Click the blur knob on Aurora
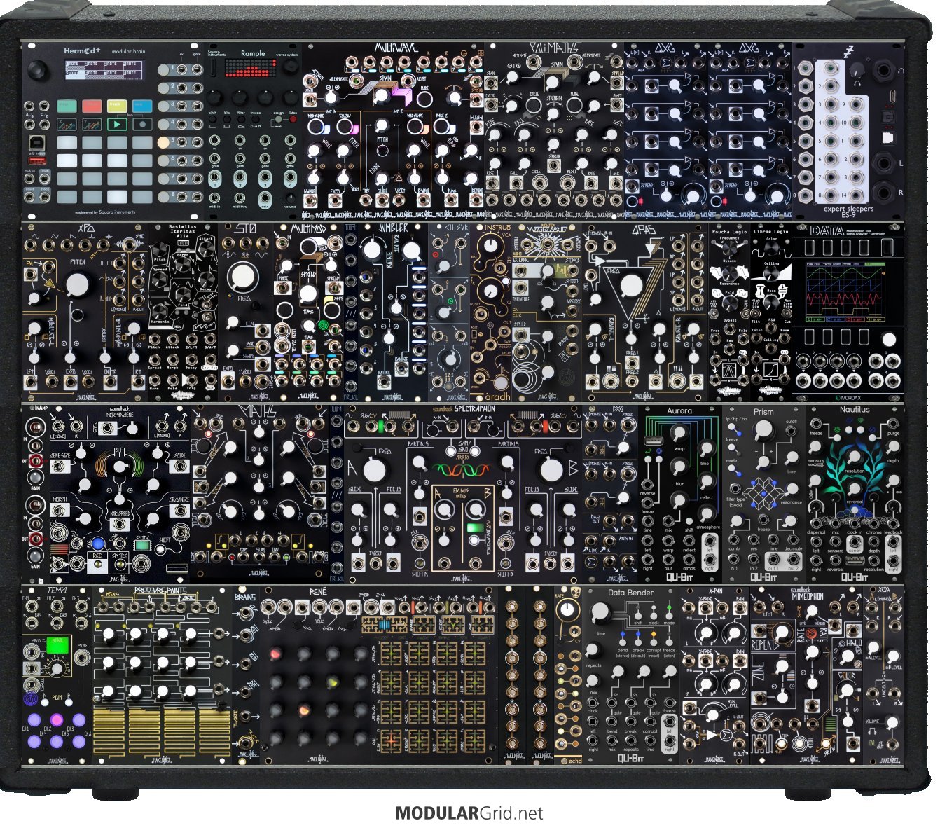Screen dimensions: 940x828 pyautogui.click(x=678, y=467)
